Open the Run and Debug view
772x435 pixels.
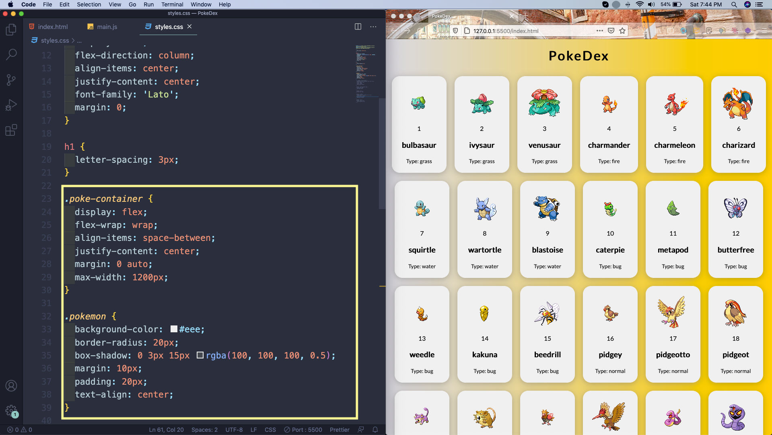pyautogui.click(x=11, y=105)
